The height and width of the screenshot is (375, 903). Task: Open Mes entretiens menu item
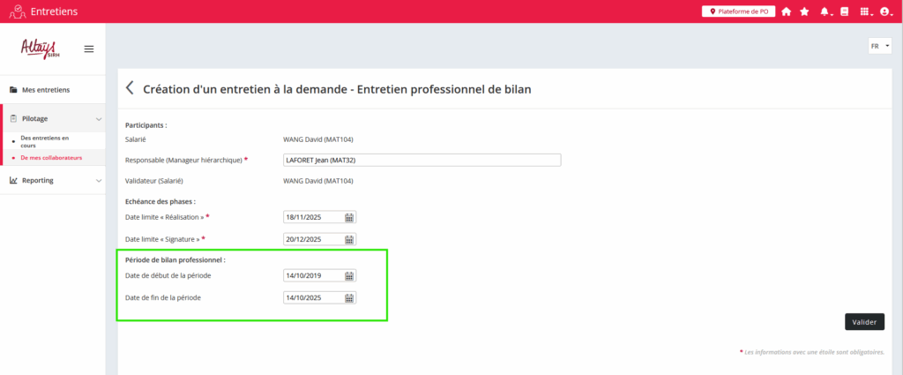pos(46,90)
